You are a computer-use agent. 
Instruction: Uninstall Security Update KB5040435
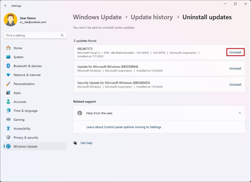(235, 84)
